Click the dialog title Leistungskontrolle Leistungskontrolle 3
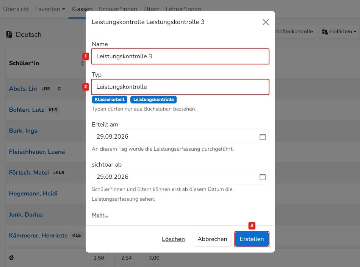Viewport: 360px width, 267px height. 148,22
